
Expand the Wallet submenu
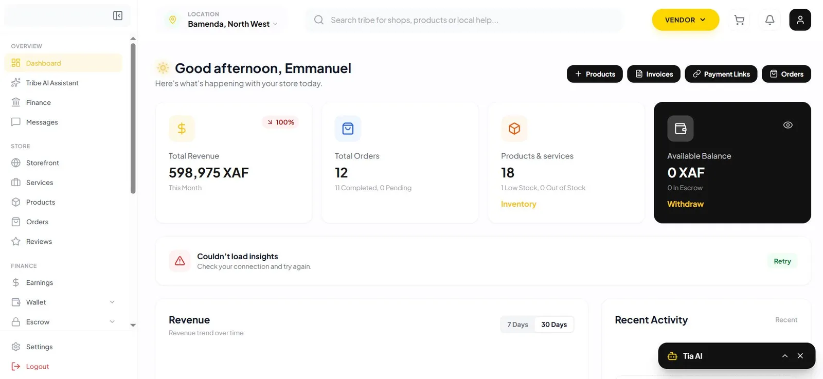[x=112, y=302]
